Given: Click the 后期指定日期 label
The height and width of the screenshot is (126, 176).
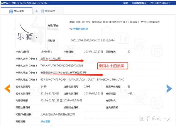Looking at the screenshot, I should pyautogui.click(x=71, y=107).
